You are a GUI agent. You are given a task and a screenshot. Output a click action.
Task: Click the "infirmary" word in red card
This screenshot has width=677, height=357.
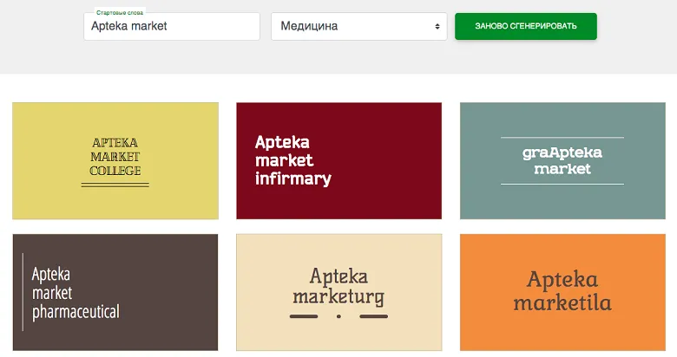[x=293, y=179]
